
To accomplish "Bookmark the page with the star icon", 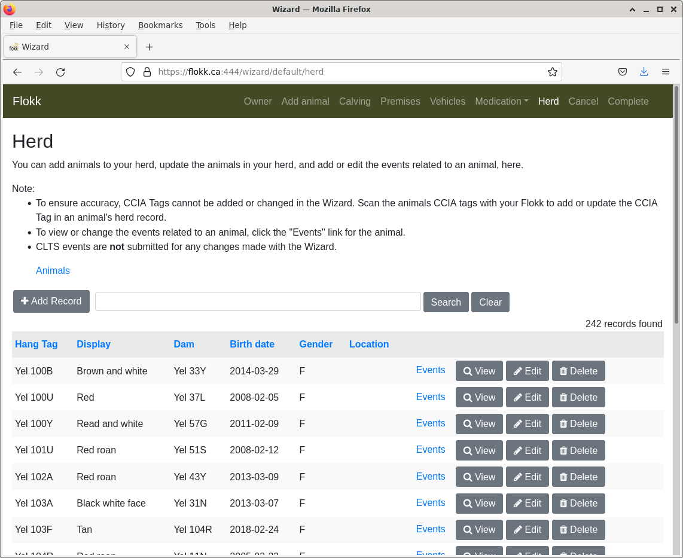I will (x=552, y=72).
